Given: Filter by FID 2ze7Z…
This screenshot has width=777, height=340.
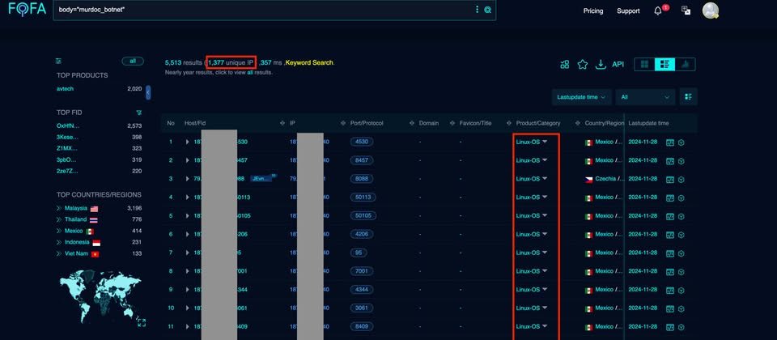Looking at the screenshot, I should [67, 172].
